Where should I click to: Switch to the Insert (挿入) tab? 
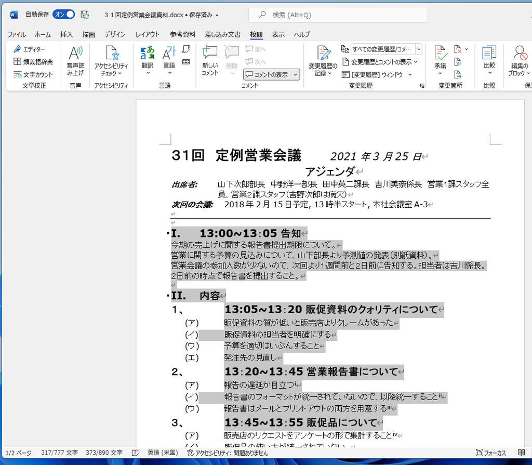tap(66, 34)
